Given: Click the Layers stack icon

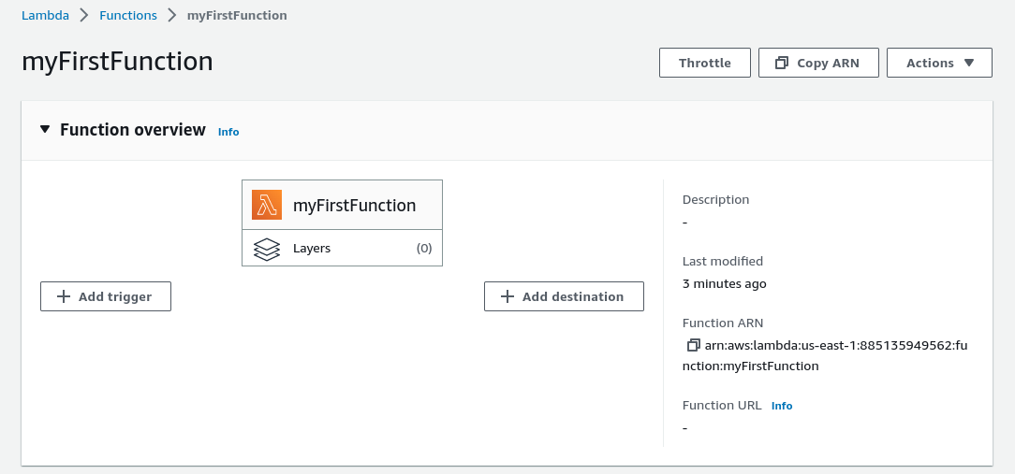Looking at the screenshot, I should tap(267, 249).
